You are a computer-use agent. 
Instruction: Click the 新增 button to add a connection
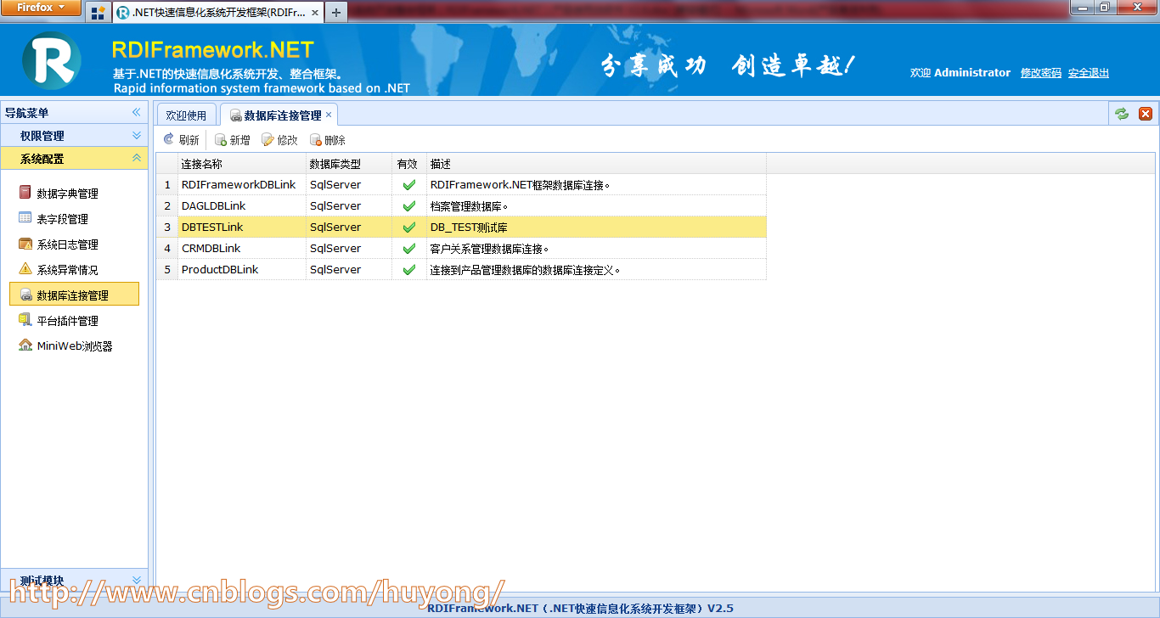pyautogui.click(x=232, y=139)
